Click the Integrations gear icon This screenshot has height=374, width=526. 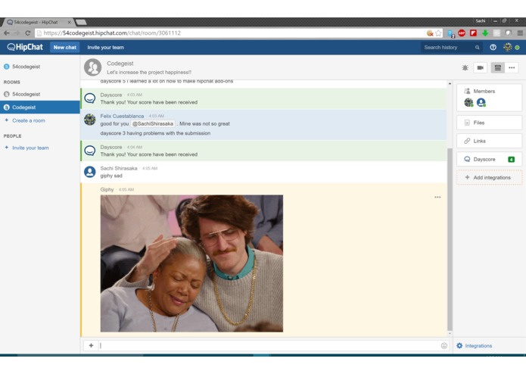coord(459,346)
